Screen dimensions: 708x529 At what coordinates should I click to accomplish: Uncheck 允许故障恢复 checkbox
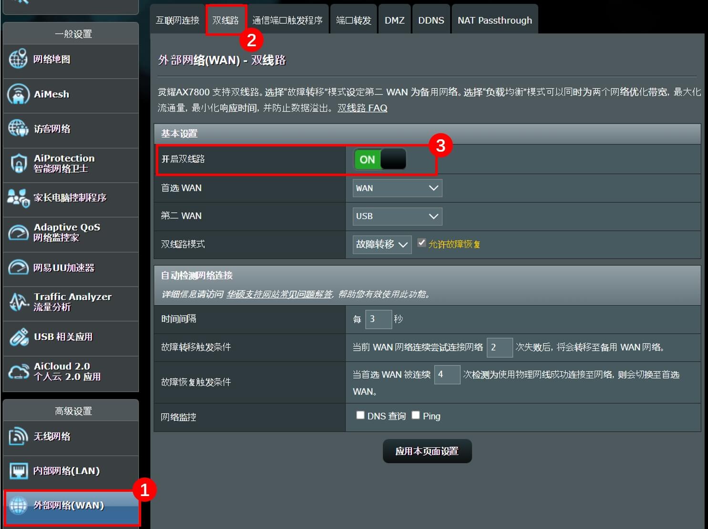point(421,243)
